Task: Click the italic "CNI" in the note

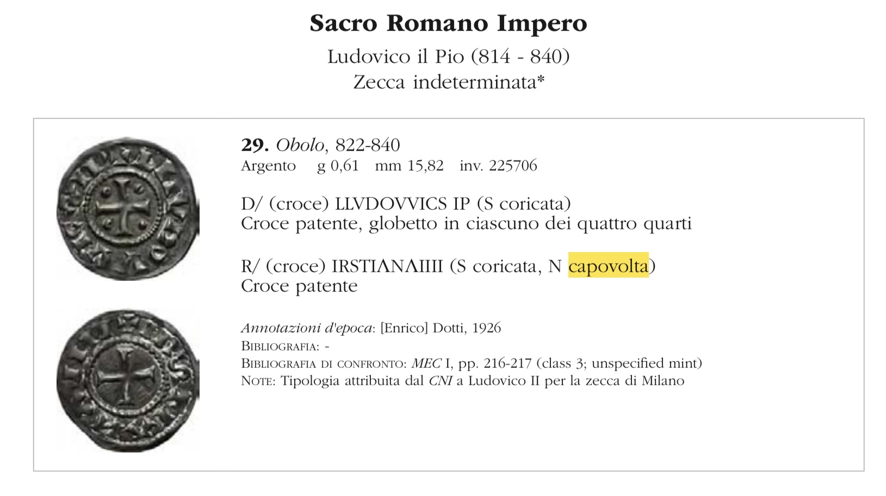Action: 441,381
